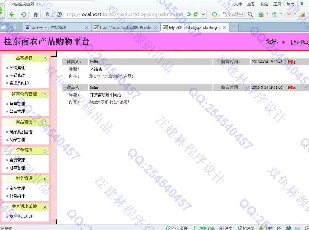
Task: Click the shield security icon beside the address
Action: 59,14
